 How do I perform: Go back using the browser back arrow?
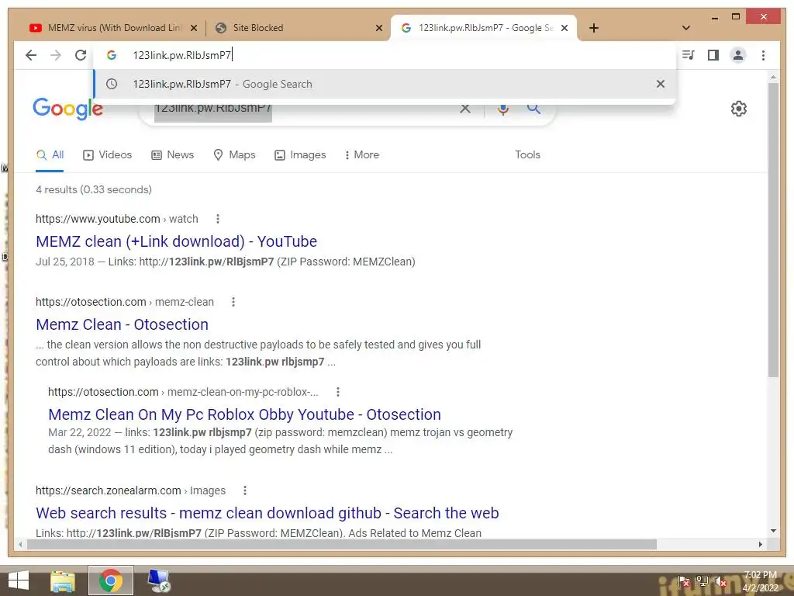(31, 55)
